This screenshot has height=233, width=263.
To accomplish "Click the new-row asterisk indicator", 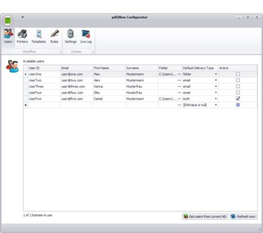I will (x=26, y=105).
